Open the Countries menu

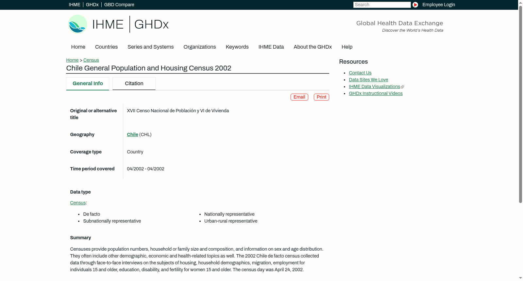pyautogui.click(x=106, y=47)
